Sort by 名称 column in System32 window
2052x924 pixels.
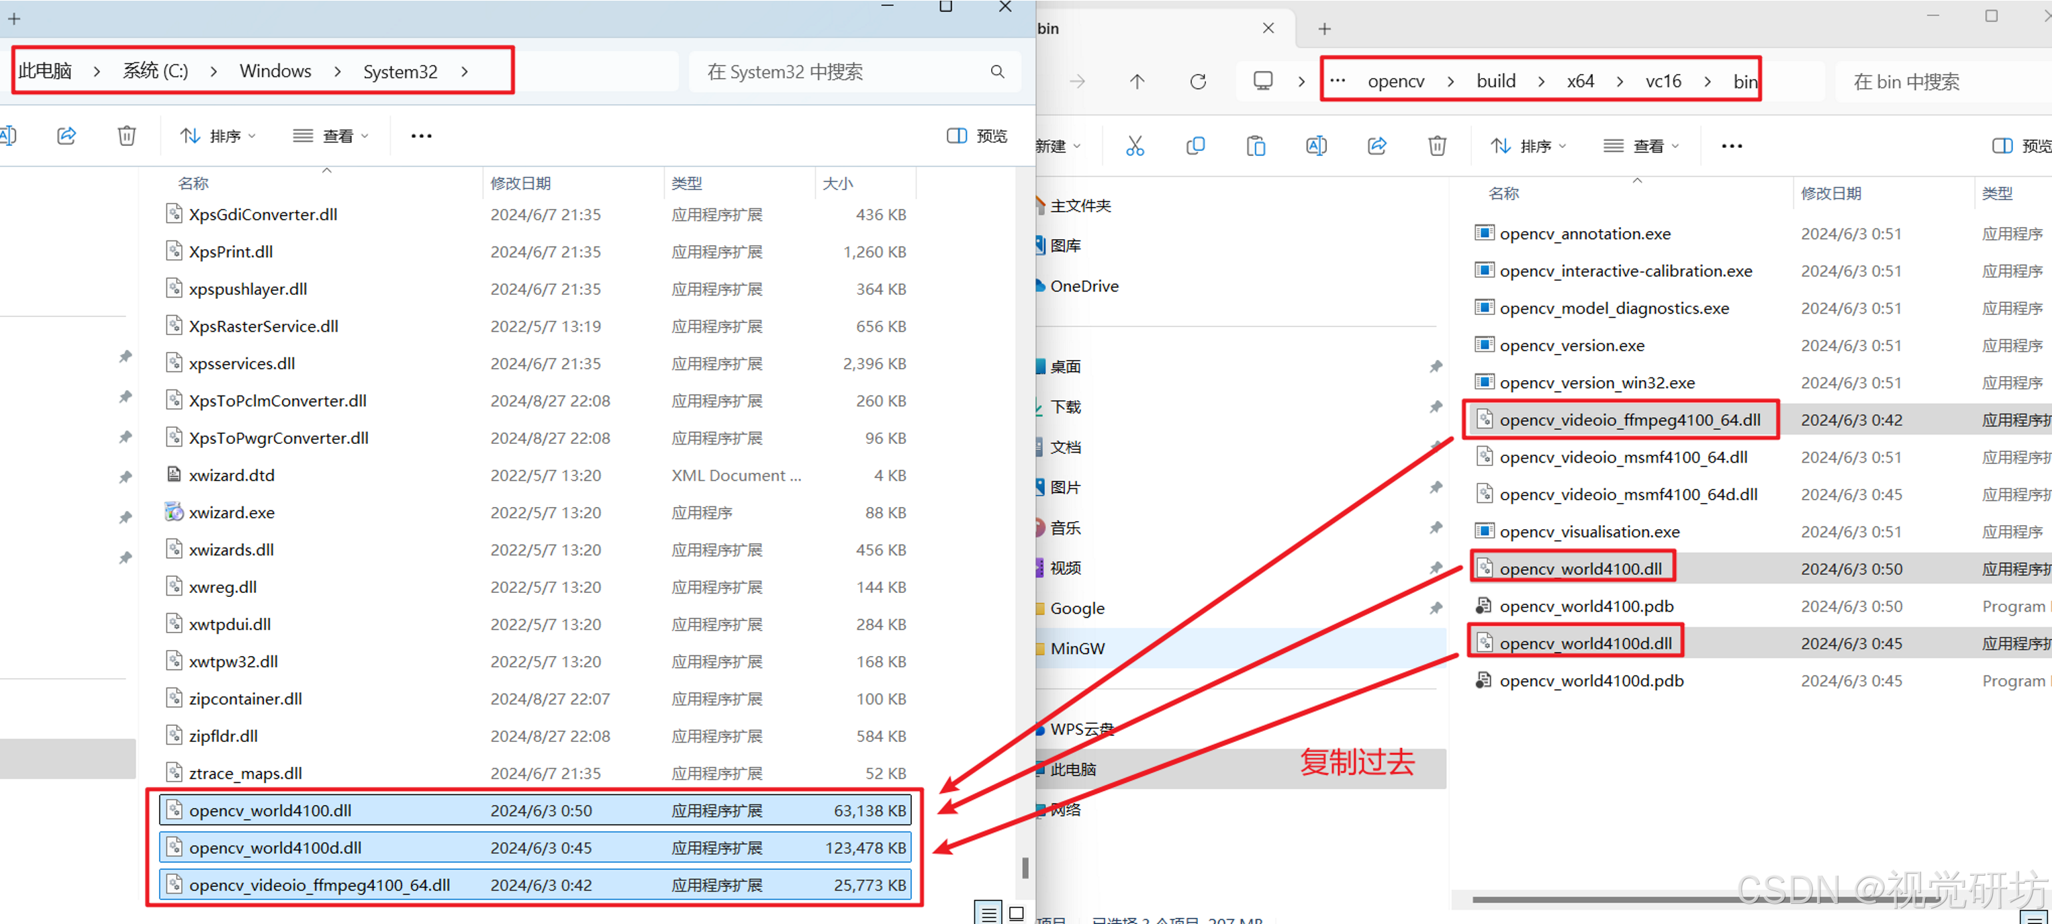point(193,183)
